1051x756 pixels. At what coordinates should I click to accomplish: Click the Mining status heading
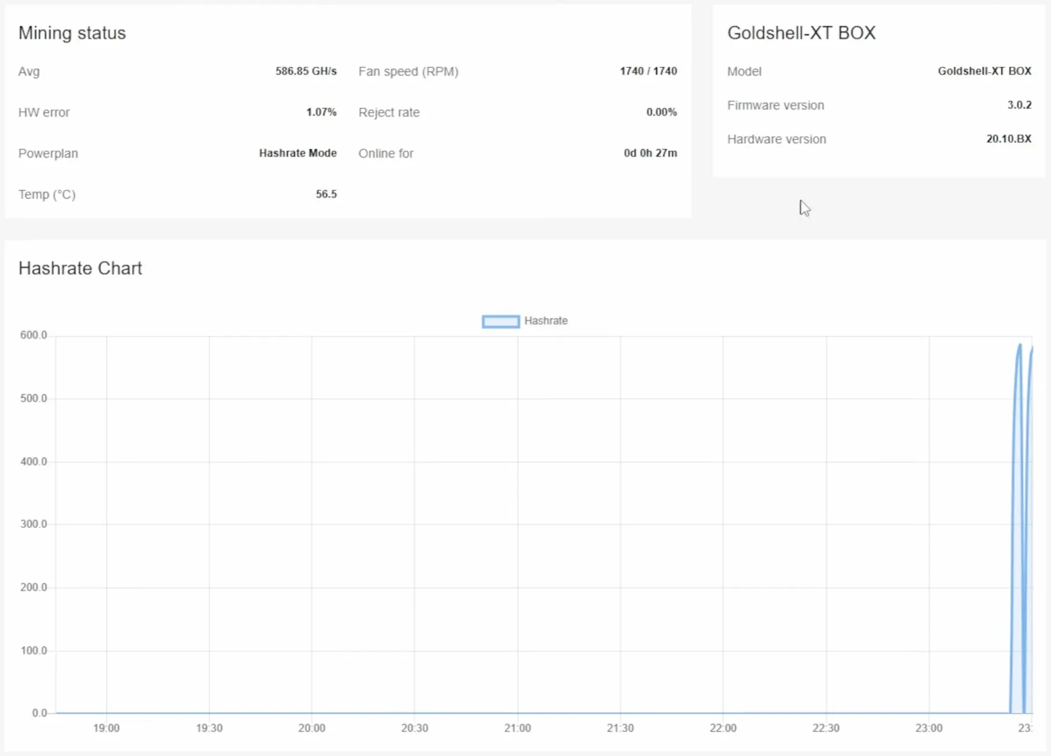click(72, 33)
